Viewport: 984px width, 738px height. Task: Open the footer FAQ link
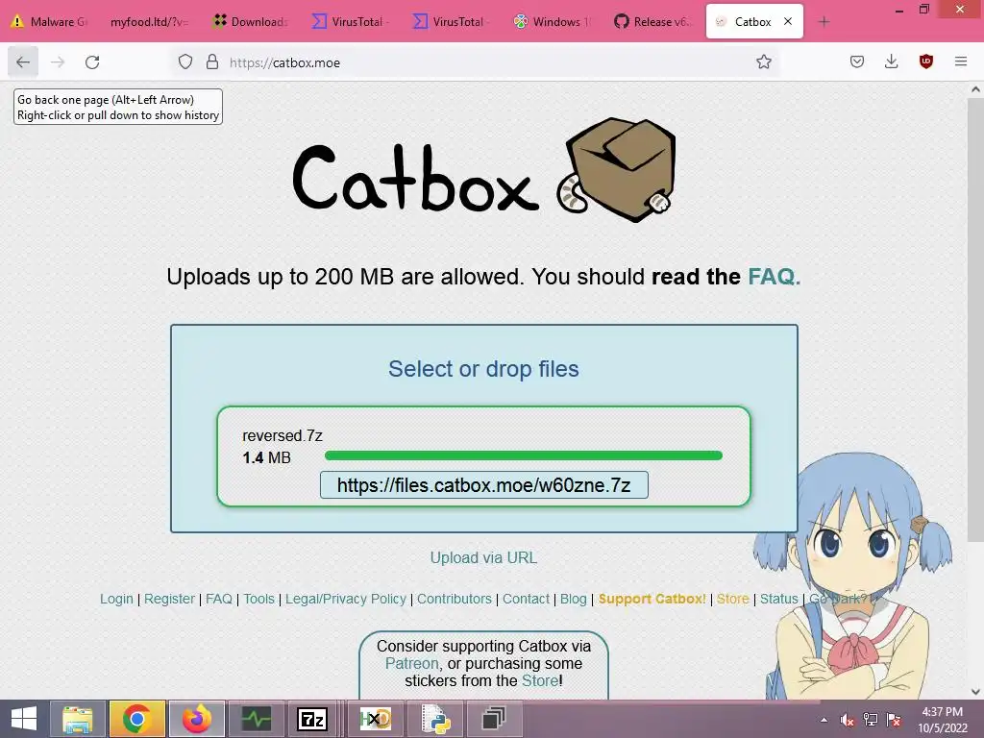(218, 599)
